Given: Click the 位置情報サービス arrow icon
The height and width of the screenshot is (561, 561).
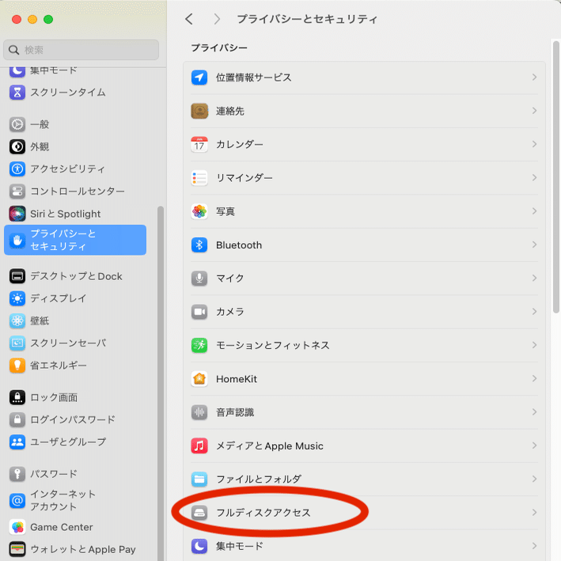Looking at the screenshot, I should pos(199,78).
